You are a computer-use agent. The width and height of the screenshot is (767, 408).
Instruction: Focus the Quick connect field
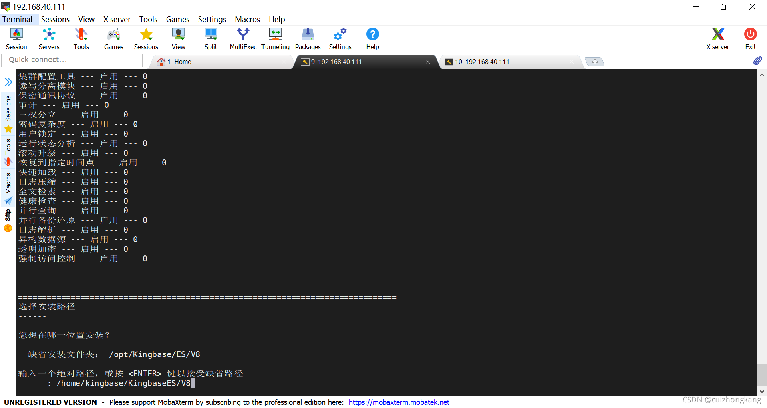tap(72, 60)
